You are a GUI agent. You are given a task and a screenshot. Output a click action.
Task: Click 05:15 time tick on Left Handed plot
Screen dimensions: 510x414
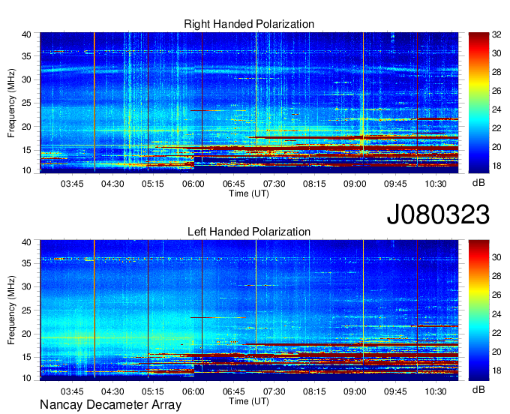pyautogui.click(x=153, y=391)
